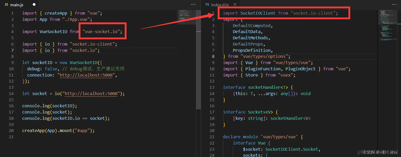This screenshot has height=157, width=401.
Task: Open More Actions menu in main.js editor group
Action: pos(193,5)
